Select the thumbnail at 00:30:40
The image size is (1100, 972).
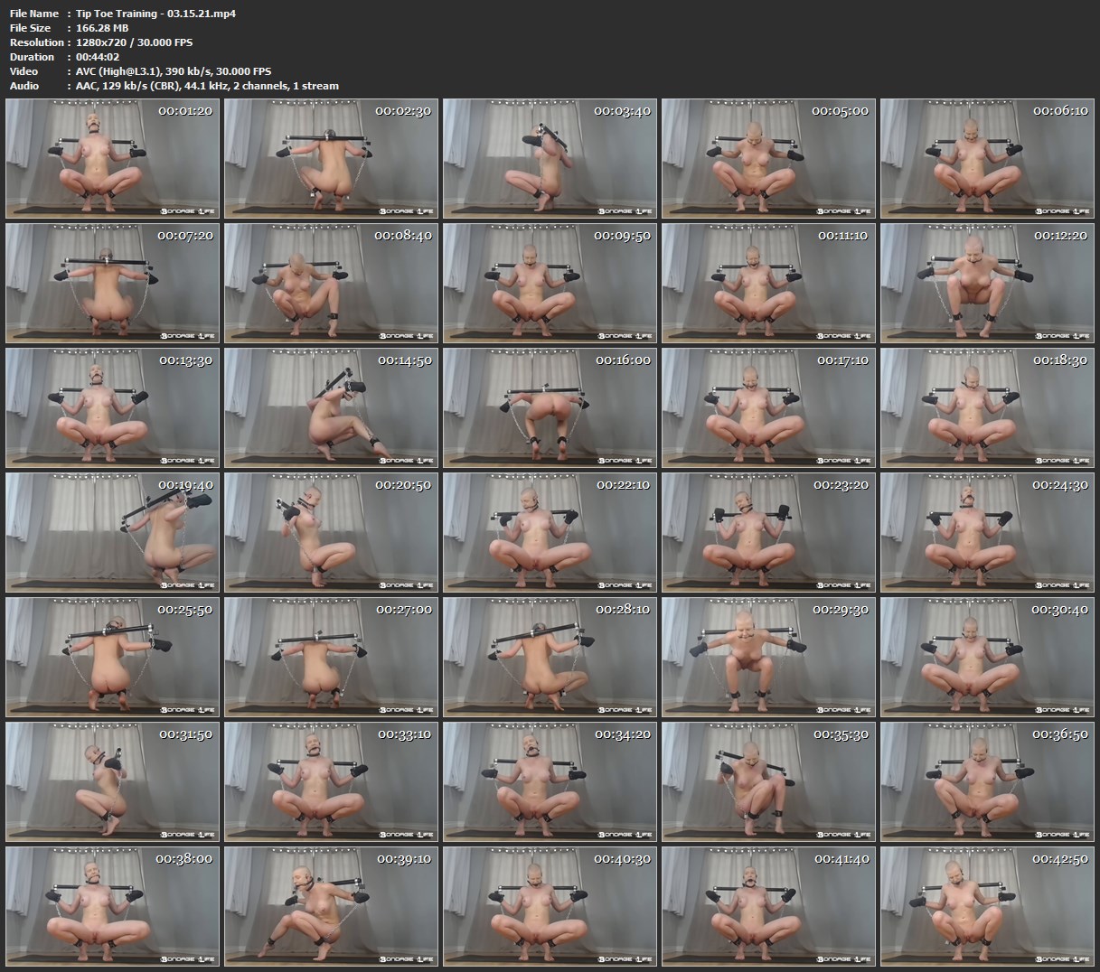pyautogui.click(x=987, y=658)
